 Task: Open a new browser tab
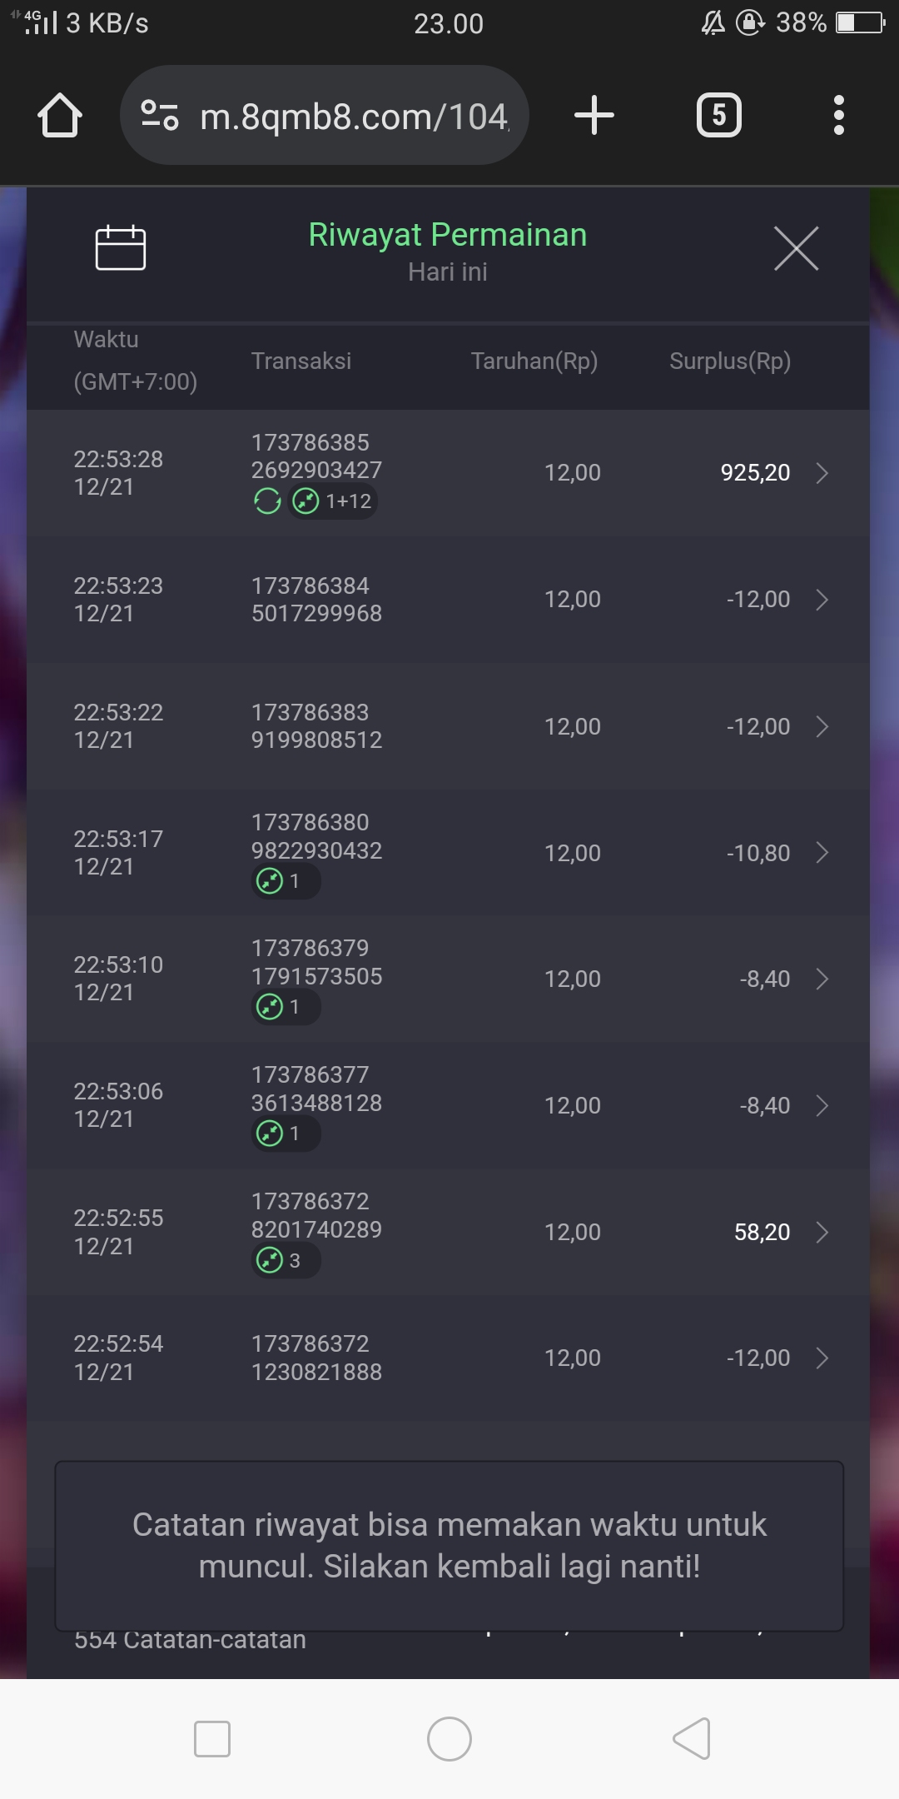click(x=594, y=115)
